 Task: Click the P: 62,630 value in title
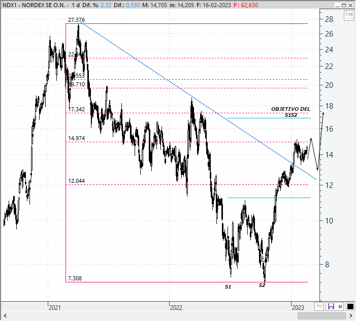coord(246,5)
